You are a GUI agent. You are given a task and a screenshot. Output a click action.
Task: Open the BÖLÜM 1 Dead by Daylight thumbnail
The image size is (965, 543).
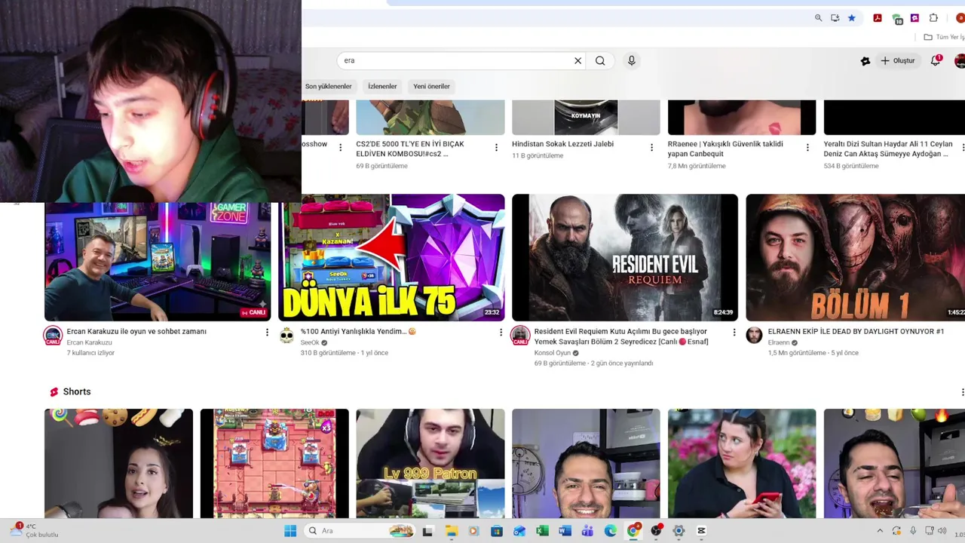[x=855, y=258]
